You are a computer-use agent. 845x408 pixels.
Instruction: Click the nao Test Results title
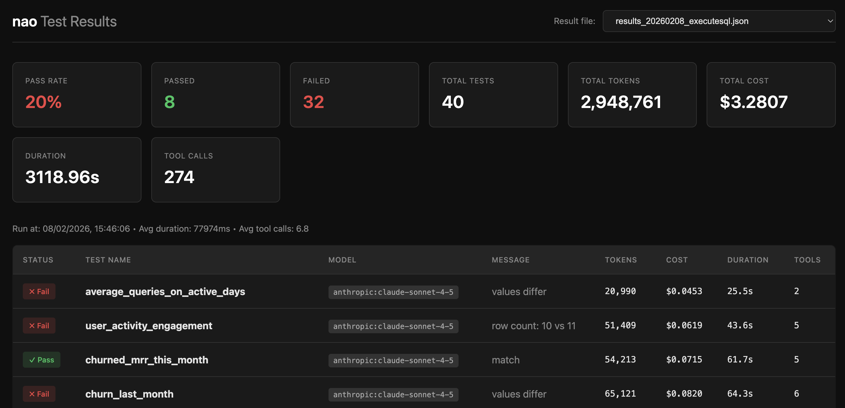pos(64,21)
